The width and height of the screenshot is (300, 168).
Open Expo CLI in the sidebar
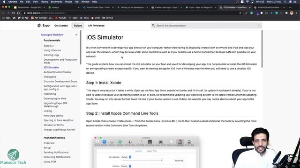[49, 46]
